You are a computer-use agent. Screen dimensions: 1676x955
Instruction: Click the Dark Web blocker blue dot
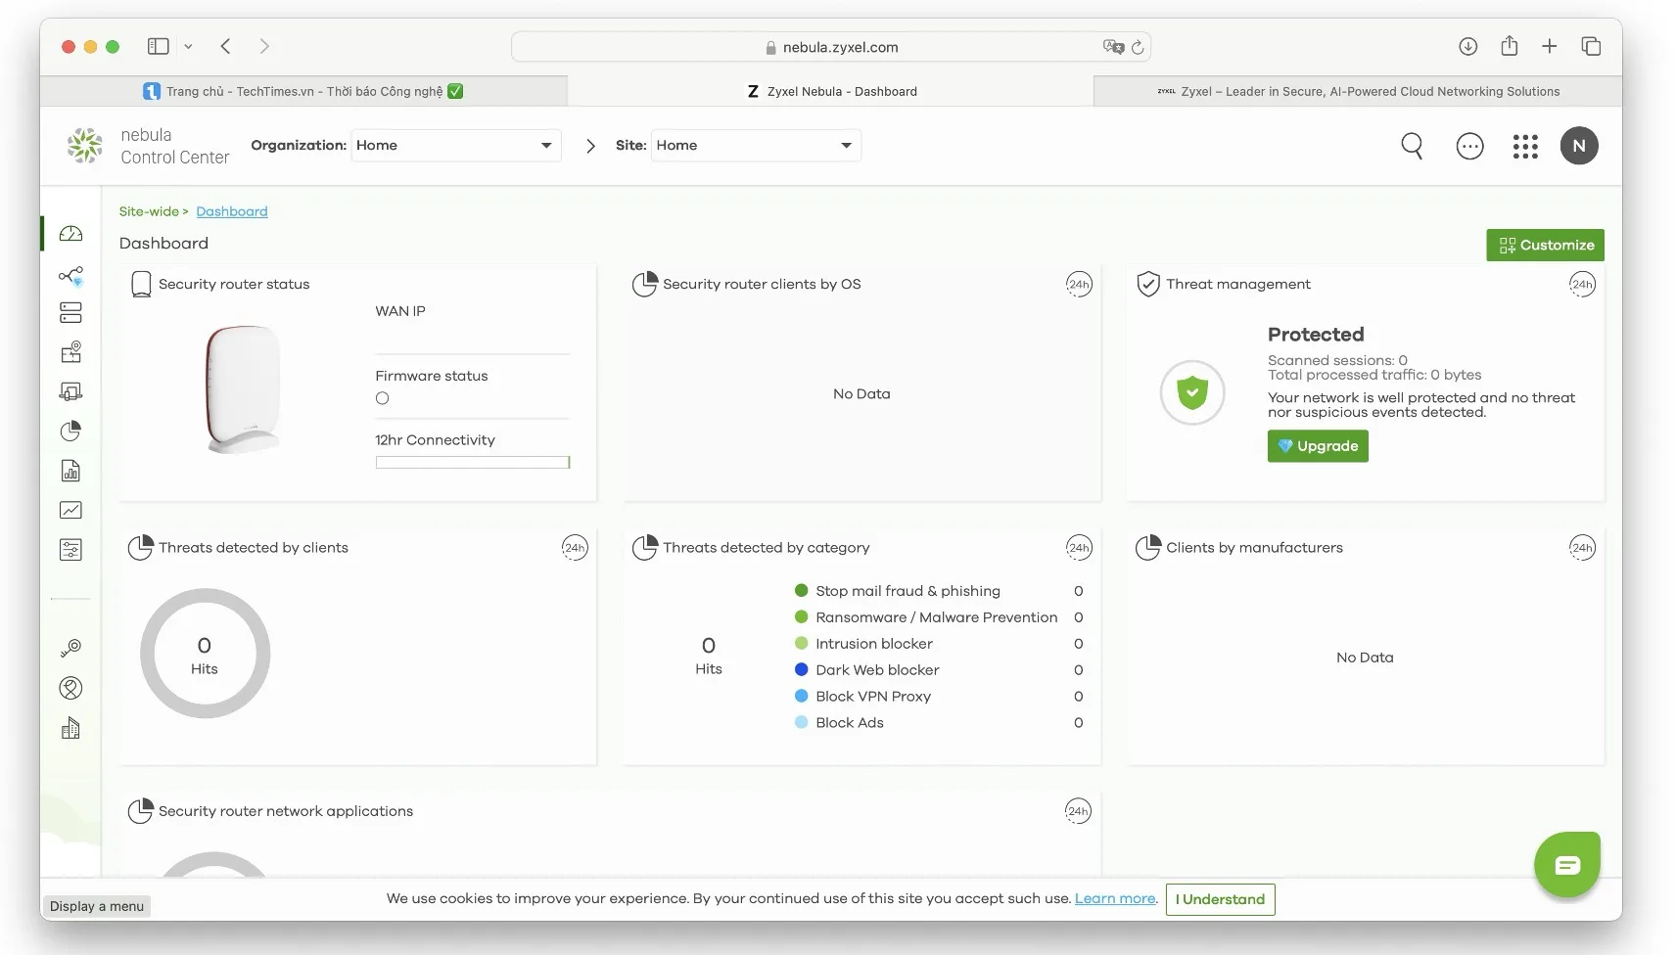pos(802,670)
